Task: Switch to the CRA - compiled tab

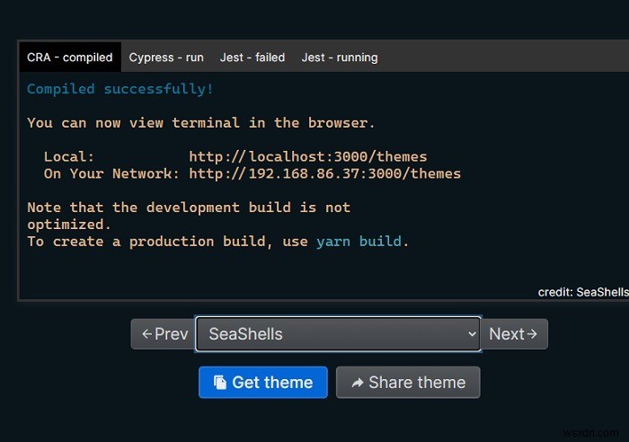Action: coord(70,57)
